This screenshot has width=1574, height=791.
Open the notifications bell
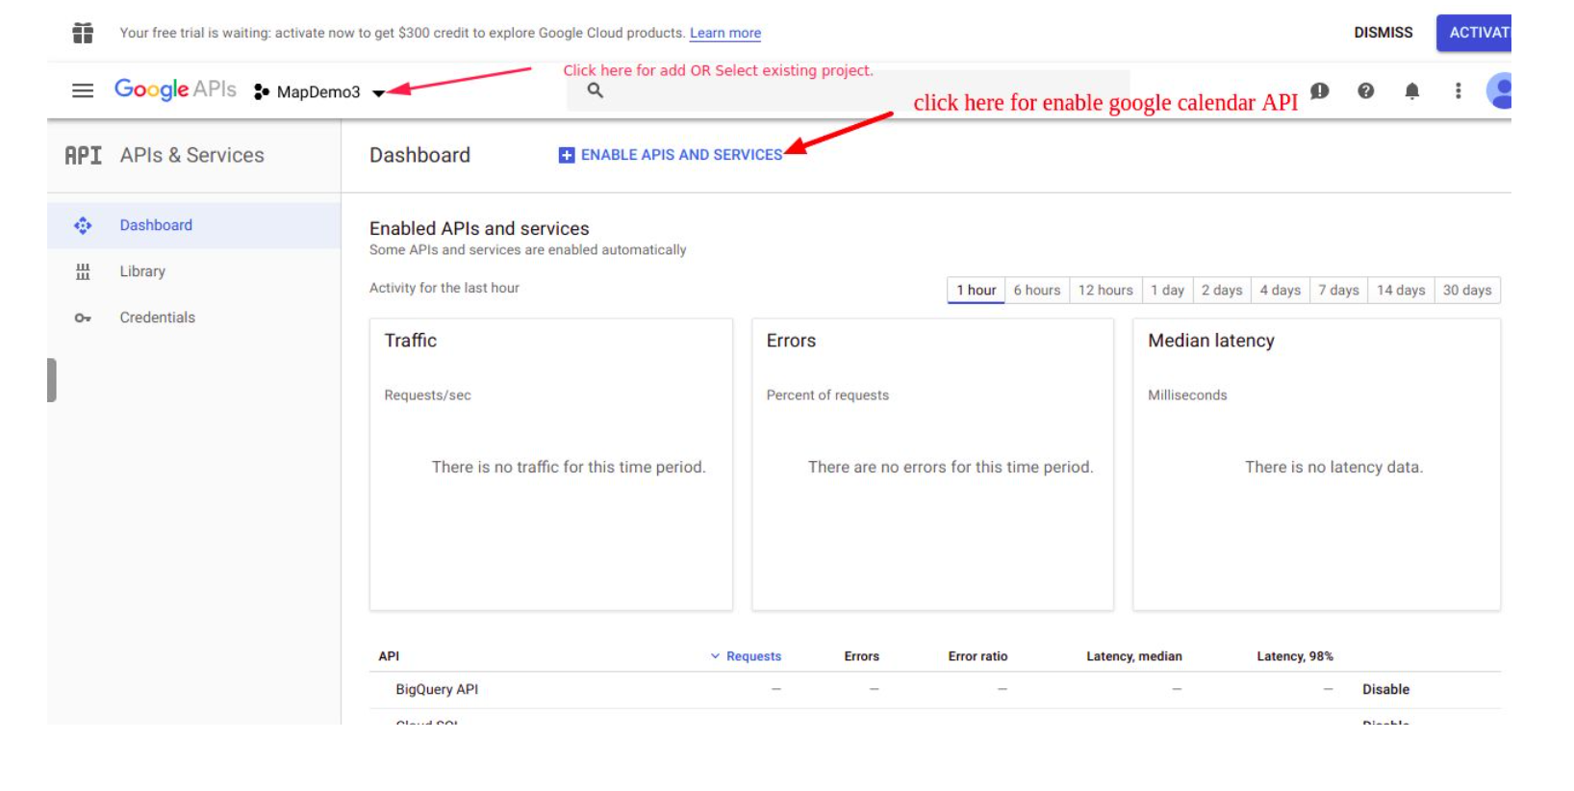[1412, 90]
